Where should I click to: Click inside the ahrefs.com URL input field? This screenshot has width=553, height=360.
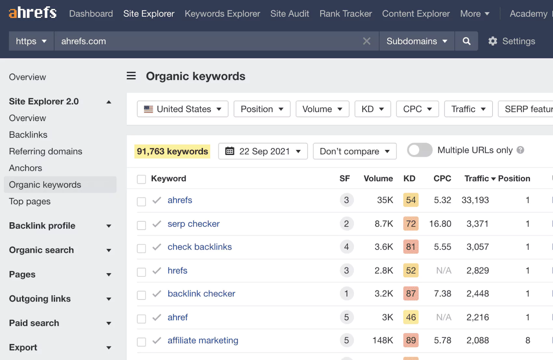point(195,41)
